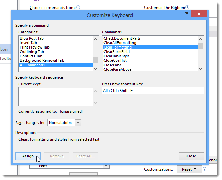222x180 pixels.
Task: Click the Categories list scrollbar thumb
Action: click(95, 60)
